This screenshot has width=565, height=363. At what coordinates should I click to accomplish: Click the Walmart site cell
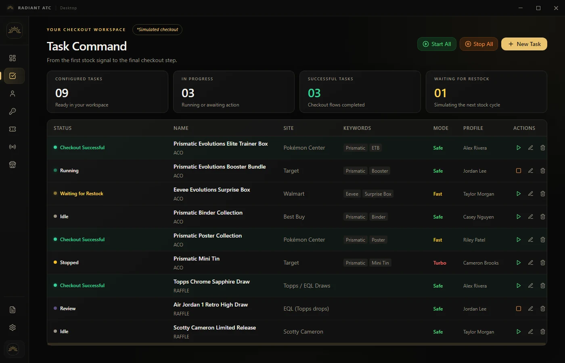tap(294, 194)
